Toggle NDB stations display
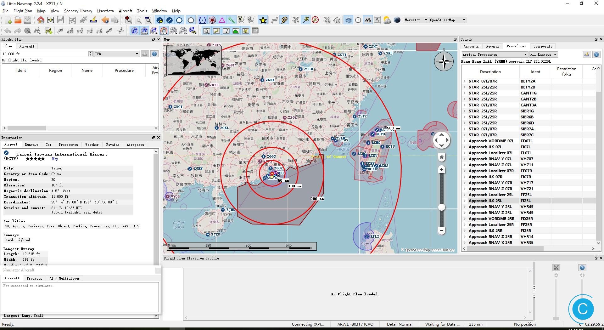This screenshot has height=330, width=604. pos(212,20)
